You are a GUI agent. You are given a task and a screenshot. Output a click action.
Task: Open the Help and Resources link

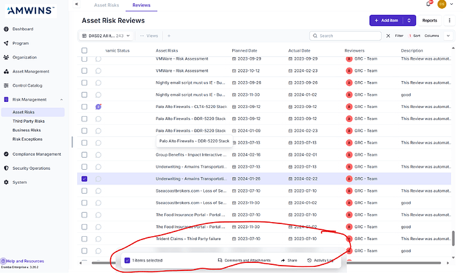click(x=25, y=261)
